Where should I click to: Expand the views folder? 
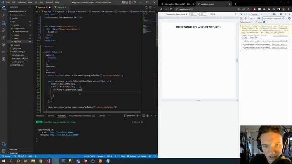[16, 38]
